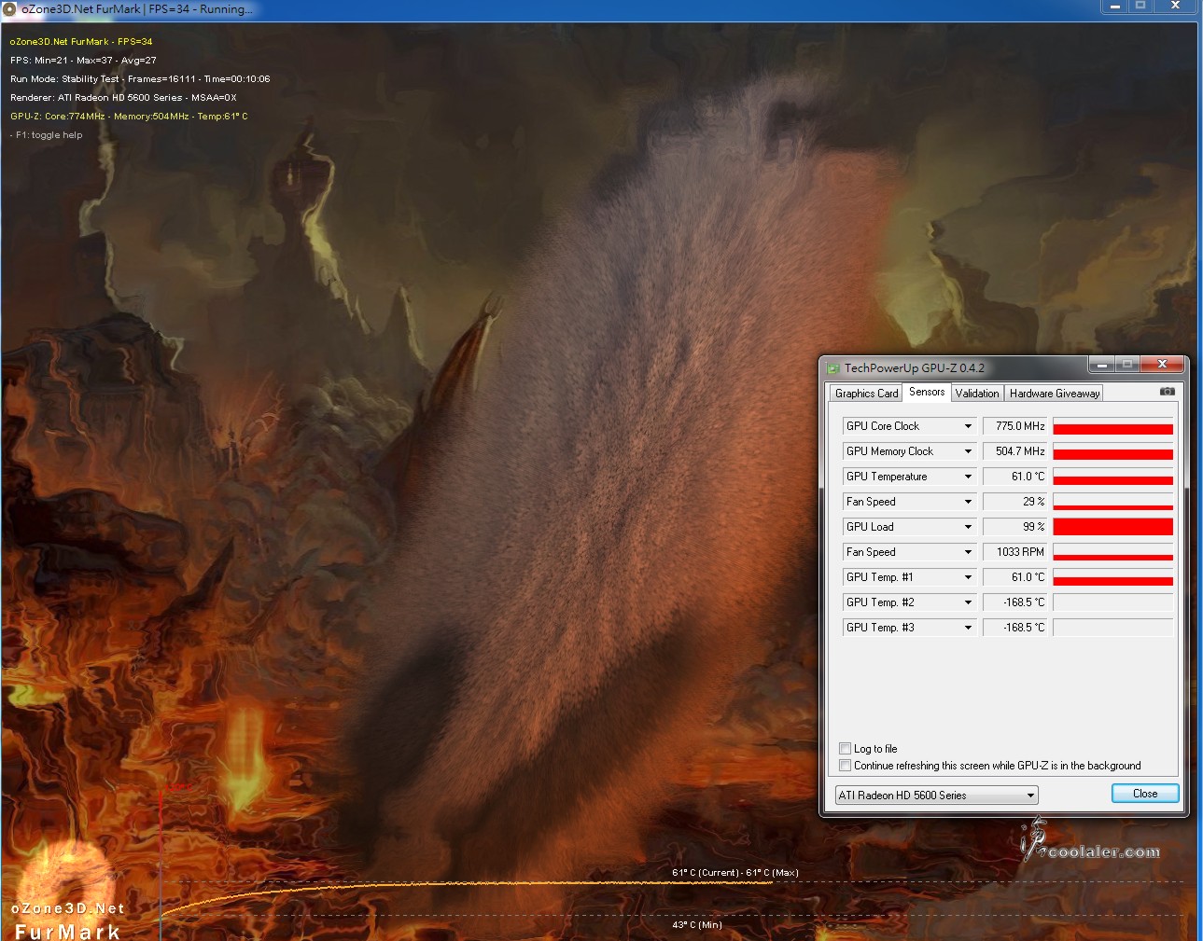Open the GPU Core Clock sensor dropdown
The width and height of the screenshot is (1203, 941).
click(x=968, y=426)
